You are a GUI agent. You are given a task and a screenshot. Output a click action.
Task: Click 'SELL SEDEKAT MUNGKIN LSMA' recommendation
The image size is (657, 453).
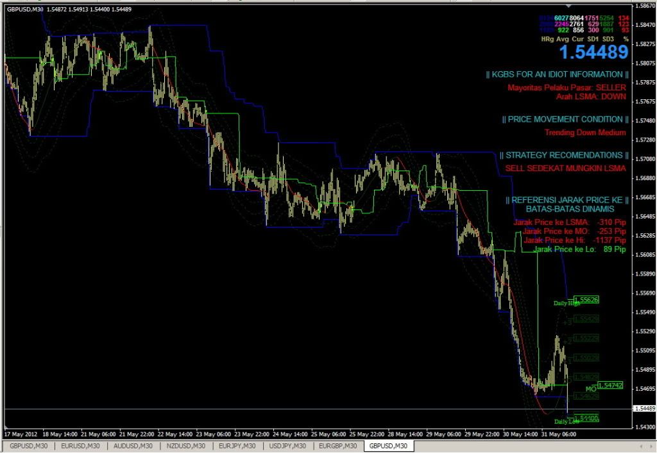pos(566,168)
